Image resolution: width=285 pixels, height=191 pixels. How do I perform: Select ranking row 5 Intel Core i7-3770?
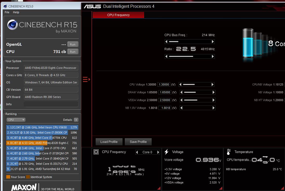(42, 148)
